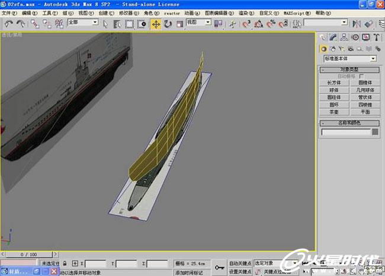Image resolution: width=385 pixels, height=276 pixels.
Task: Select the Cameras category icon
Action: click(x=351, y=49)
